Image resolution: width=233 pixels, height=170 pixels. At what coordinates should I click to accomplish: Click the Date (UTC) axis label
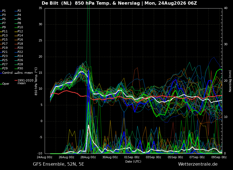click(133, 161)
